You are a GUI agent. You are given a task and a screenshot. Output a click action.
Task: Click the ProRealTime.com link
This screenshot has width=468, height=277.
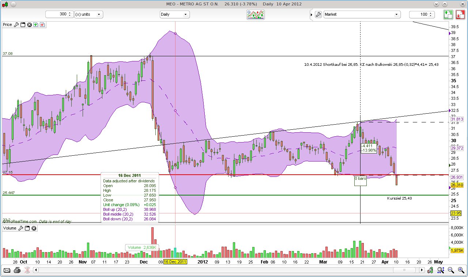point(18,221)
